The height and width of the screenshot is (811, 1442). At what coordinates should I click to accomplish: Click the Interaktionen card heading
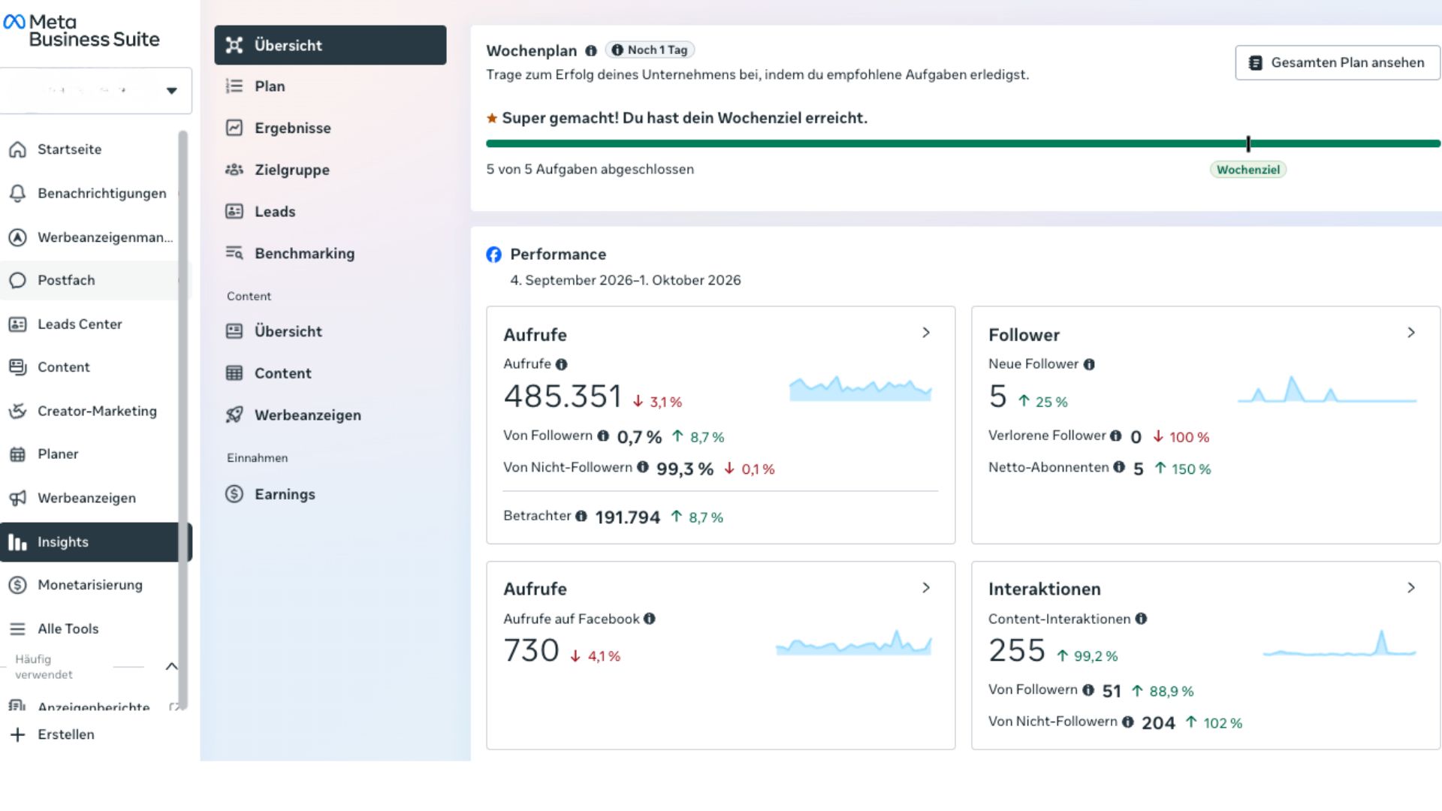tap(1045, 589)
